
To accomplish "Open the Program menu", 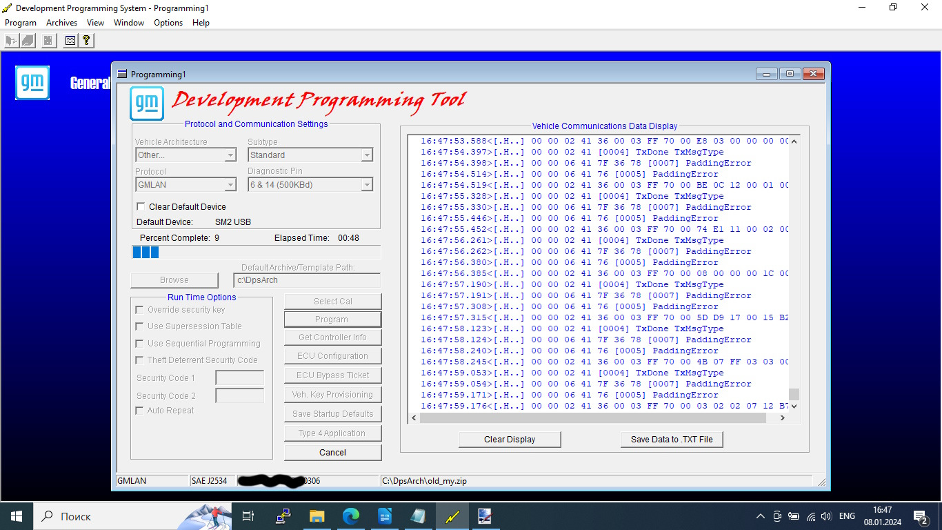I will coord(21,23).
